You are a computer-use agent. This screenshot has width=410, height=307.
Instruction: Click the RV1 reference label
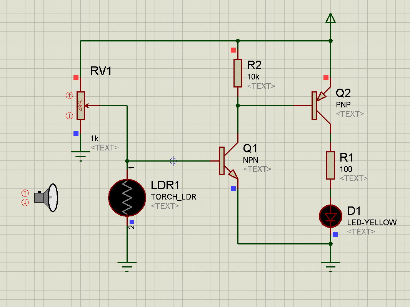pyautogui.click(x=101, y=71)
